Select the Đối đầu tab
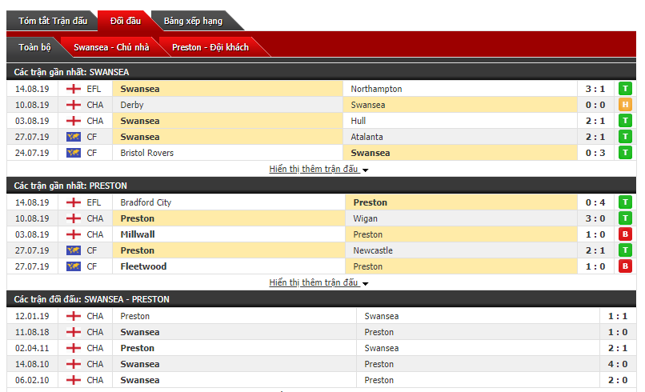Image resolution: width=645 pixels, height=392 pixels. (x=125, y=21)
